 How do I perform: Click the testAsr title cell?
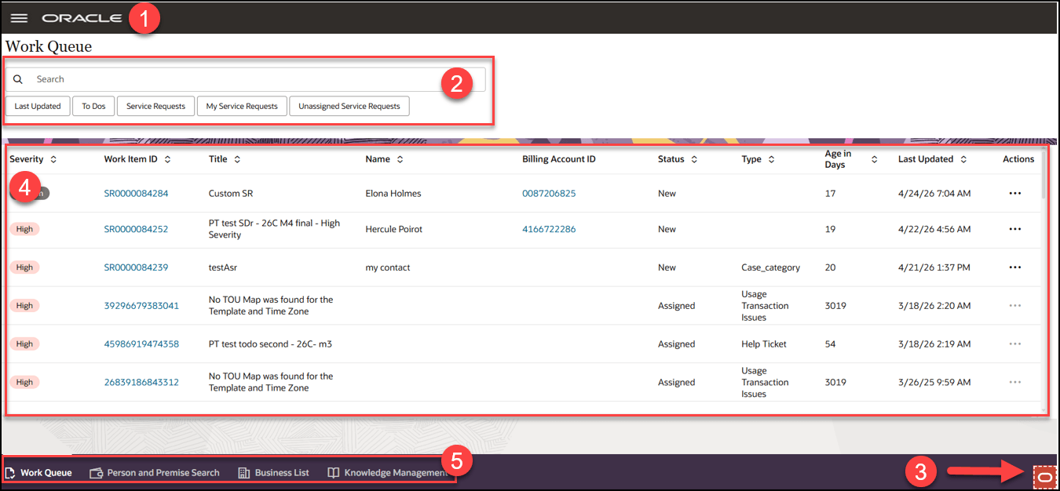(223, 267)
